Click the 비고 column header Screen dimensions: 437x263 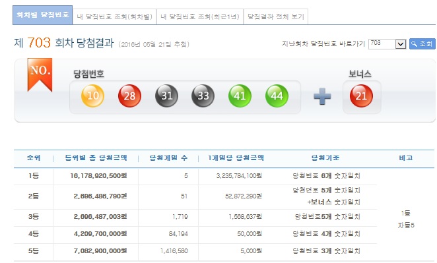(406, 158)
